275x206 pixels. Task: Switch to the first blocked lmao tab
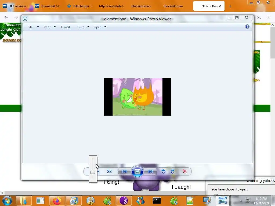coord(141,6)
